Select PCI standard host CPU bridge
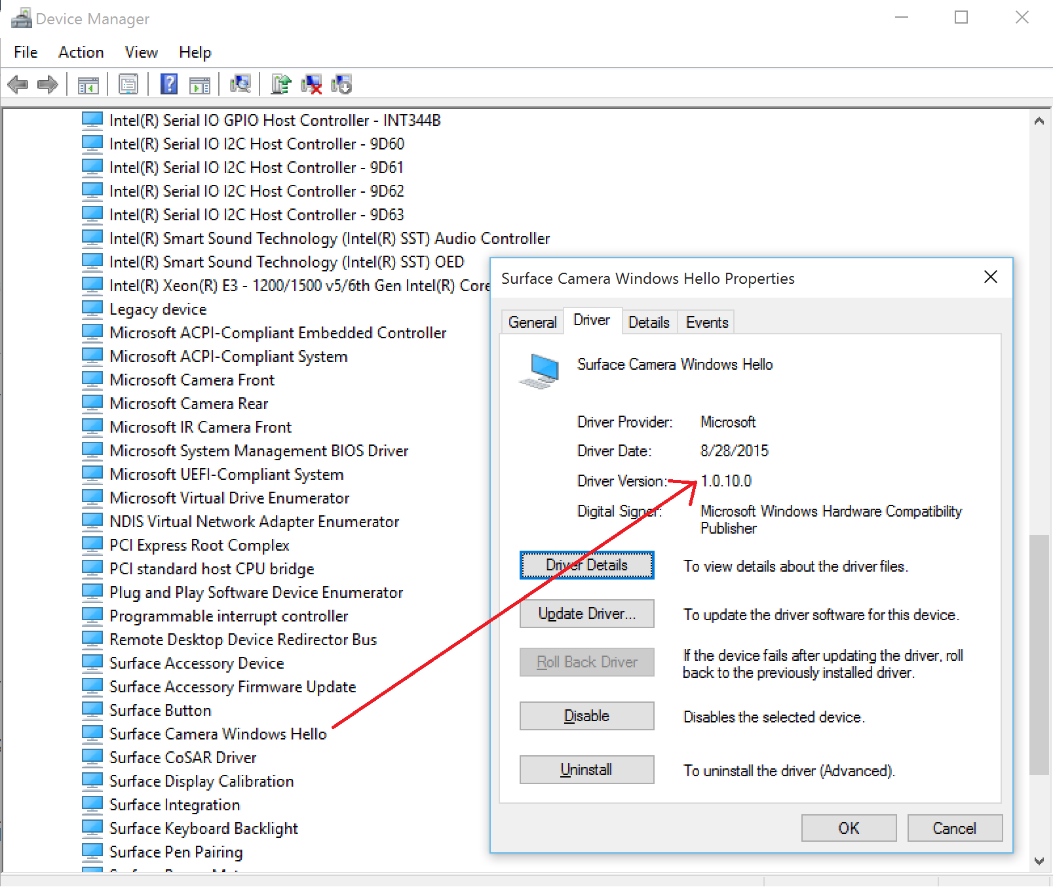The image size is (1053, 887). point(212,568)
